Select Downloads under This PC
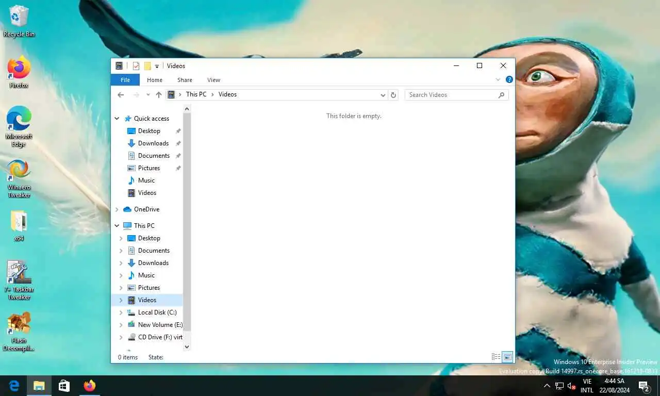Viewport: 660px width, 396px height. click(153, 263)
